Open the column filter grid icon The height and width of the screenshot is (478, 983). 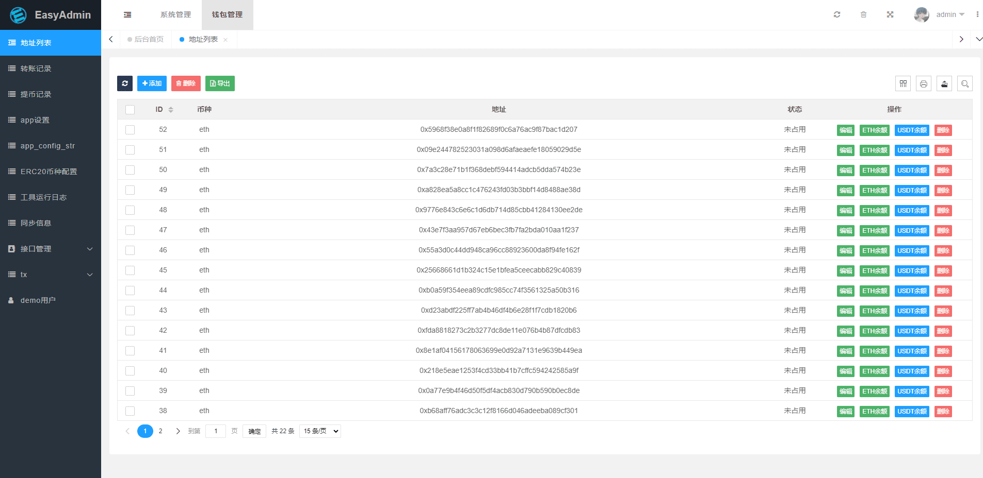point(903,83)
